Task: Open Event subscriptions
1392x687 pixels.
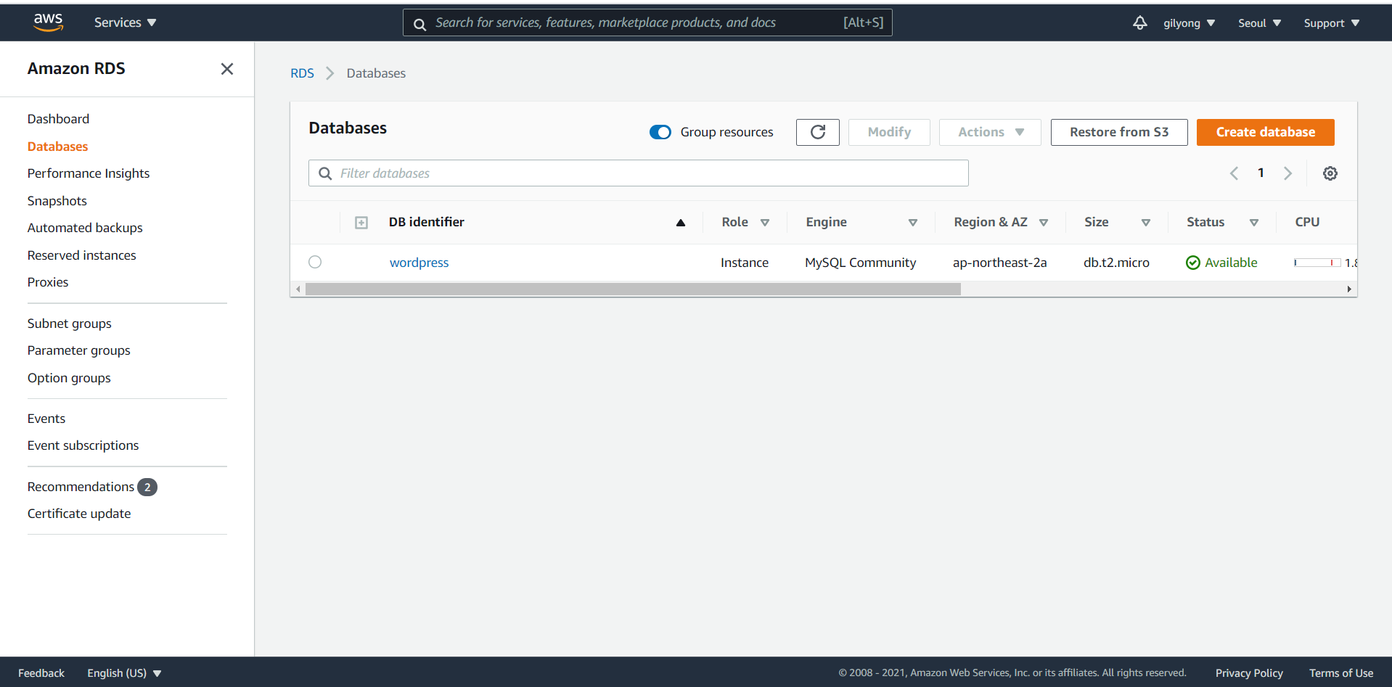Action: [83, 445]
